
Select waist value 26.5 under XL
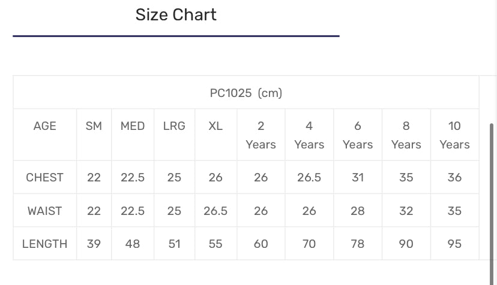point(215,211)
